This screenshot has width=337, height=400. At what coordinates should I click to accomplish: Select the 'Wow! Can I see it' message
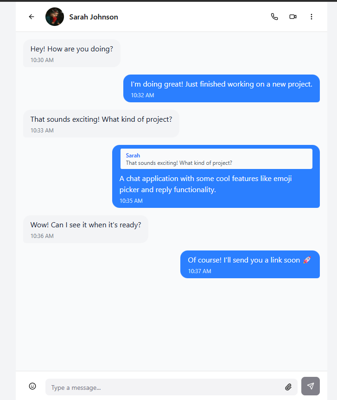tap(86, 224)
